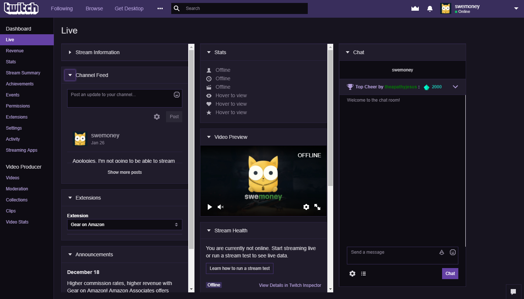Open the Gear on Amazon extension dropdown
This screenshot has height=299, width=524.
(125, 225)
